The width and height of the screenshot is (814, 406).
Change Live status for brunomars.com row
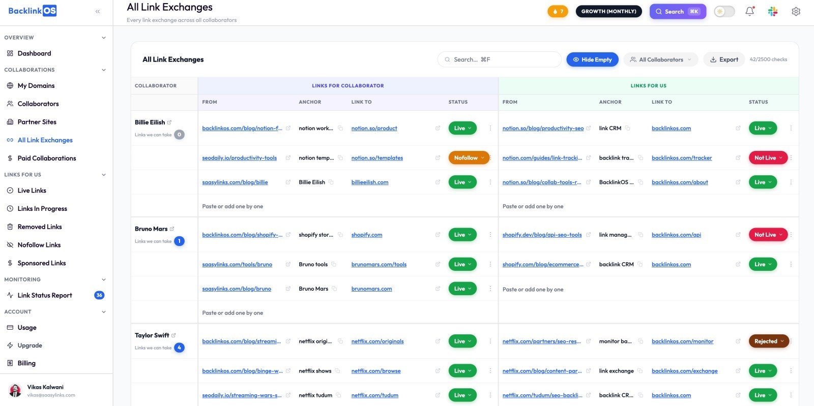[462, 289]
